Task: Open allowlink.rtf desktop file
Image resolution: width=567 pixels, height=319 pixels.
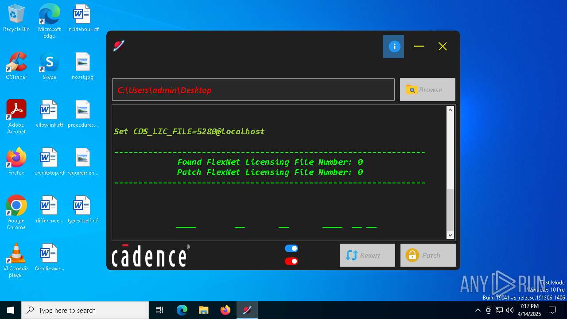Action: point(49,114)
